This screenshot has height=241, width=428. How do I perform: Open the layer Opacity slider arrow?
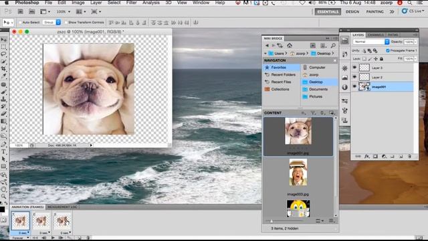tap(415, 42)
